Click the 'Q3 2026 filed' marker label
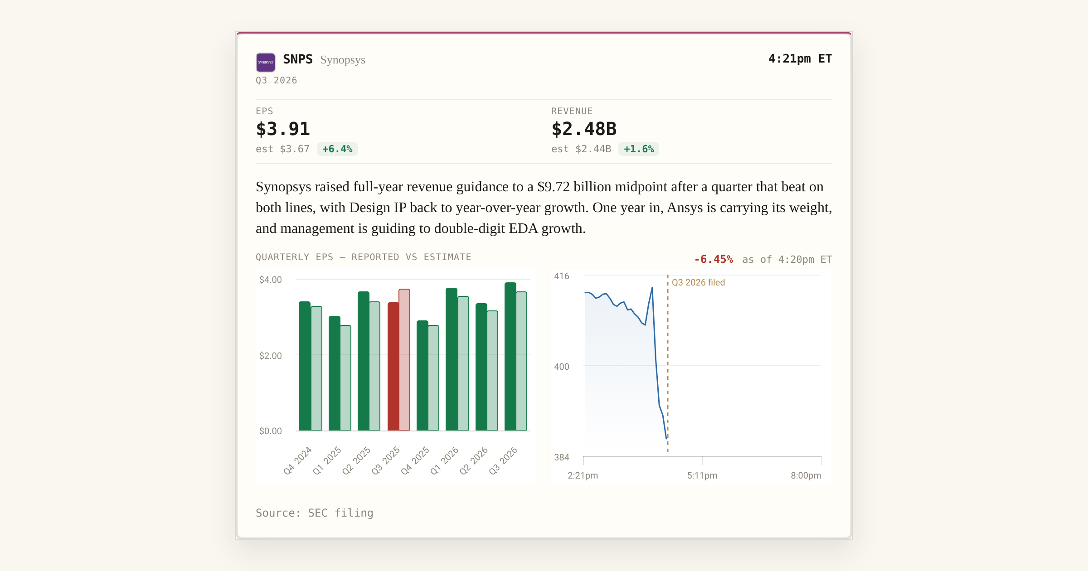This screenshot has width=1088, height=571. 698,282
